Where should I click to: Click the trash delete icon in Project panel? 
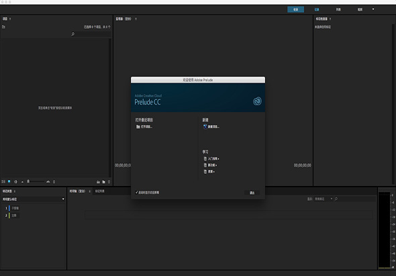coord(109,182)
